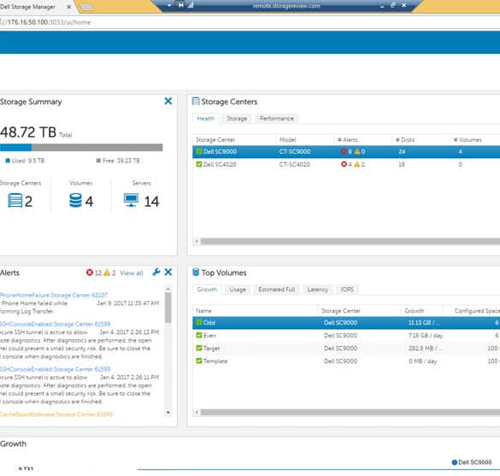Open PhoneHomeFailure Storage Center 62107 alert
Image resolution: width=500 pixels, height=476 pixels.
54,295
